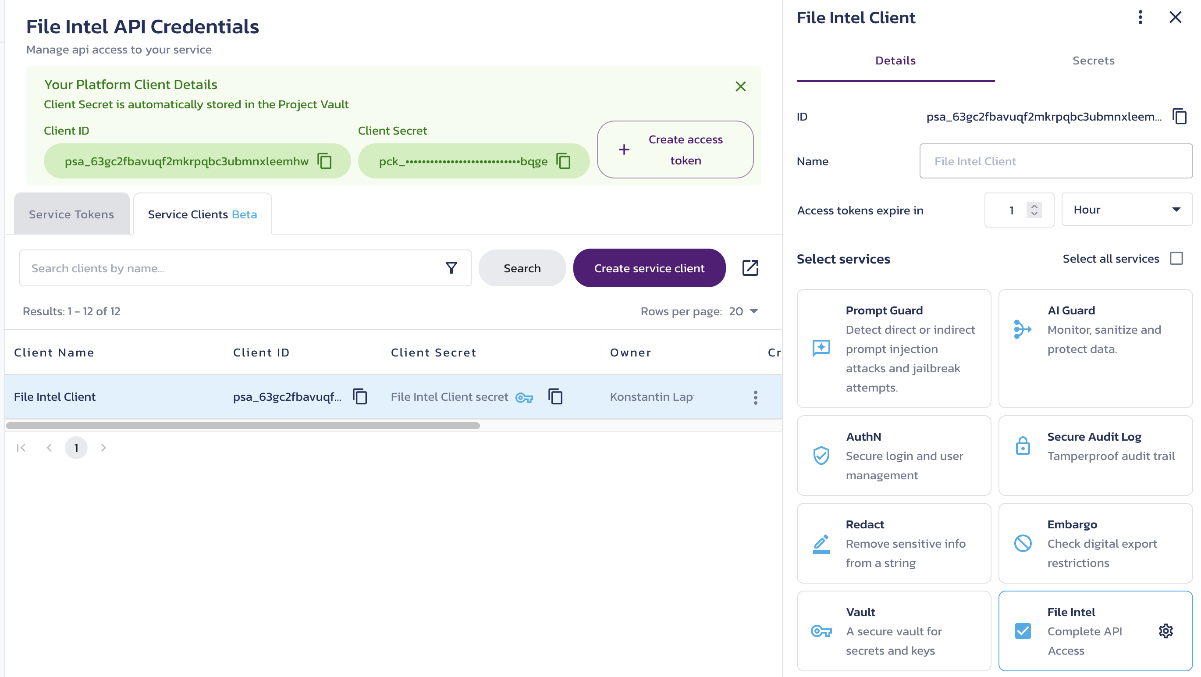Copy the Client ID in the green banner
The width and height of the screenshot is (1201, 677).
324,161
